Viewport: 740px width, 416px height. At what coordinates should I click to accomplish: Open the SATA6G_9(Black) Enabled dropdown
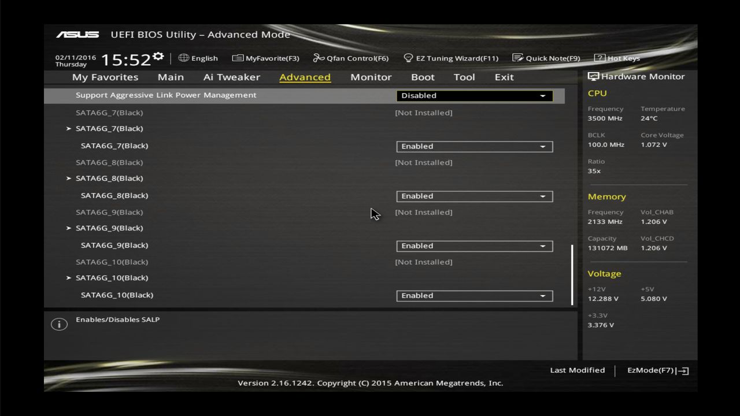click(475, 246)
